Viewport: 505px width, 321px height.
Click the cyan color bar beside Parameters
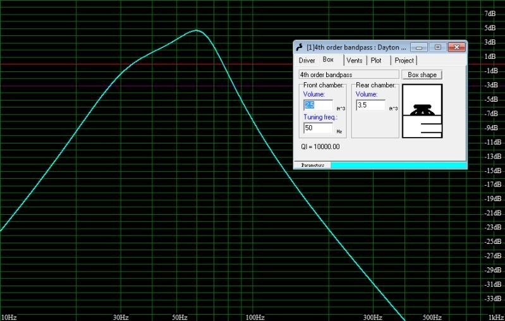coord(398,165)
